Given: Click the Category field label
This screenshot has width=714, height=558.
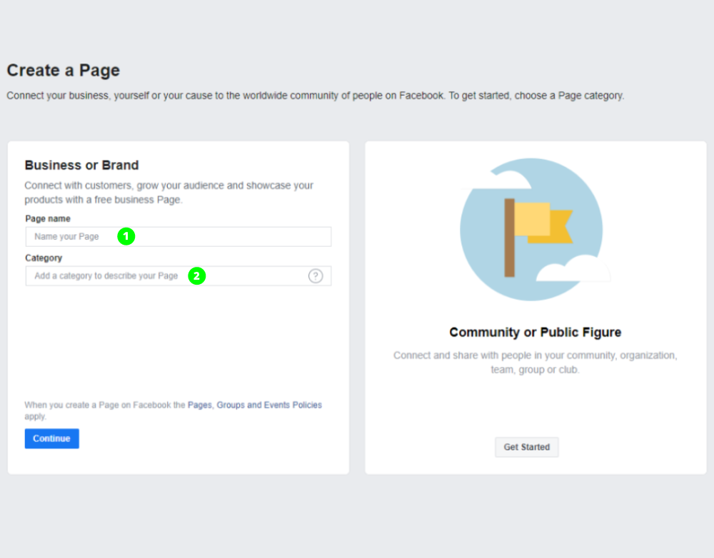Looking at the screenshot, I should (43, 258).
